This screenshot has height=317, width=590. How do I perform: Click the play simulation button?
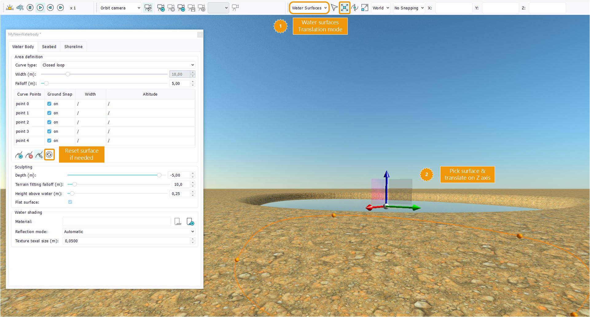click(x=40, y=8)
